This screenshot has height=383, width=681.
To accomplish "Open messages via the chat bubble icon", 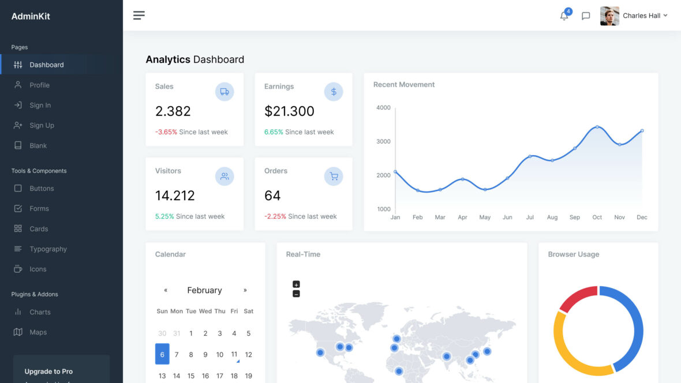I will coord(586,16).
